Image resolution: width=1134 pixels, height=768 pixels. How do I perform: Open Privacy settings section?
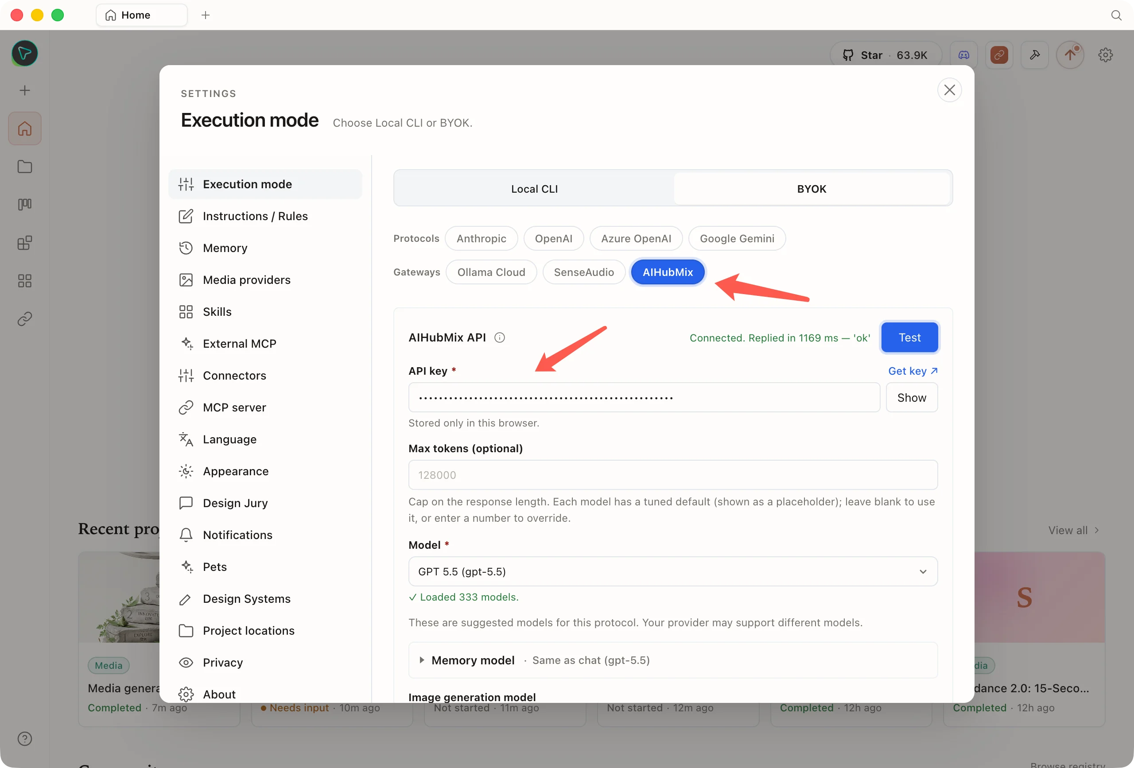pyautogui.click(x=265, y=662)
